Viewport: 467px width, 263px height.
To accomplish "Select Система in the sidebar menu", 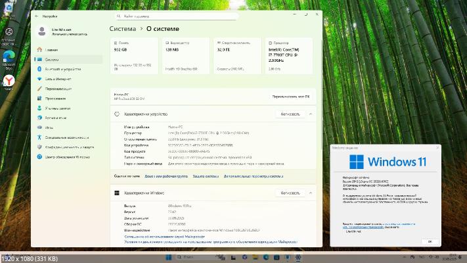I will [52, 59].
